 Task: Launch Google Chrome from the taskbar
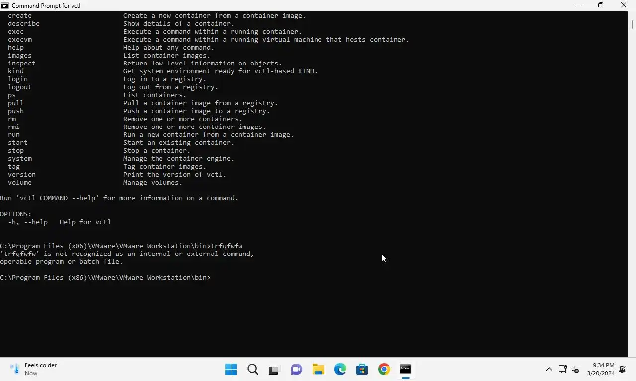click(x=384, y=369)
